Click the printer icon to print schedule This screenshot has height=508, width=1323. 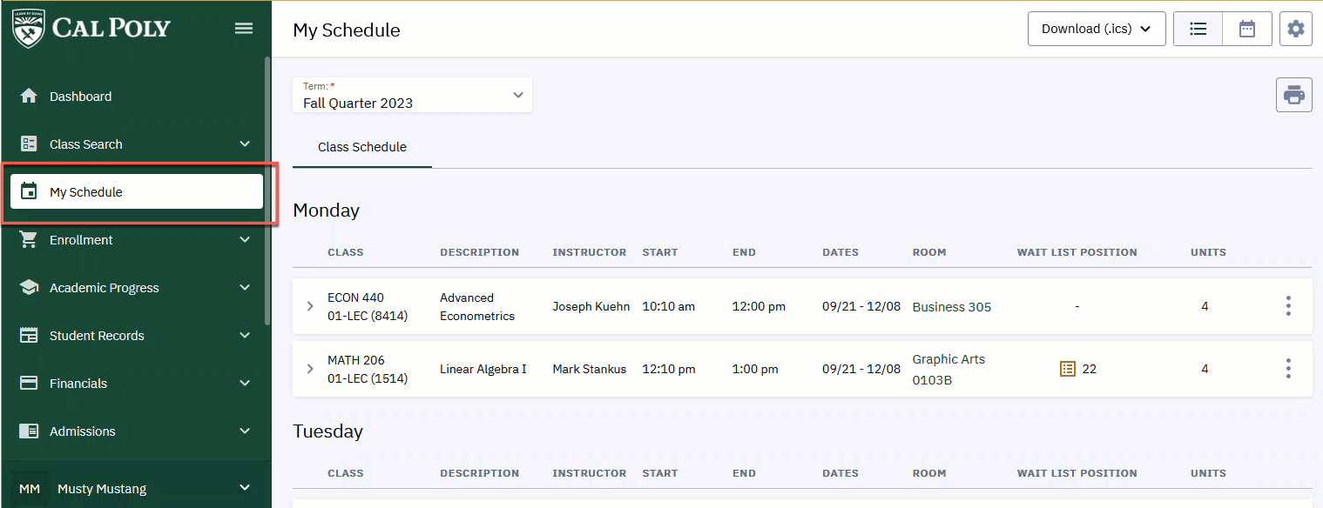click(x=1294, y=95)
